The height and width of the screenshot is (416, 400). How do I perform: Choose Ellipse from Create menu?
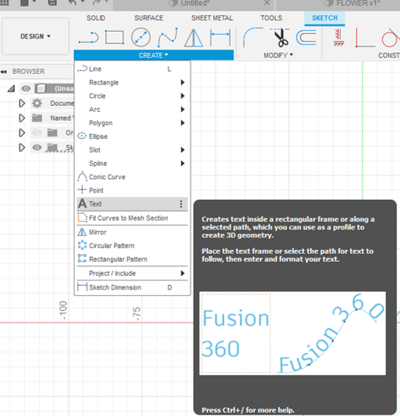pyautogui.click(x=132, y=137)
